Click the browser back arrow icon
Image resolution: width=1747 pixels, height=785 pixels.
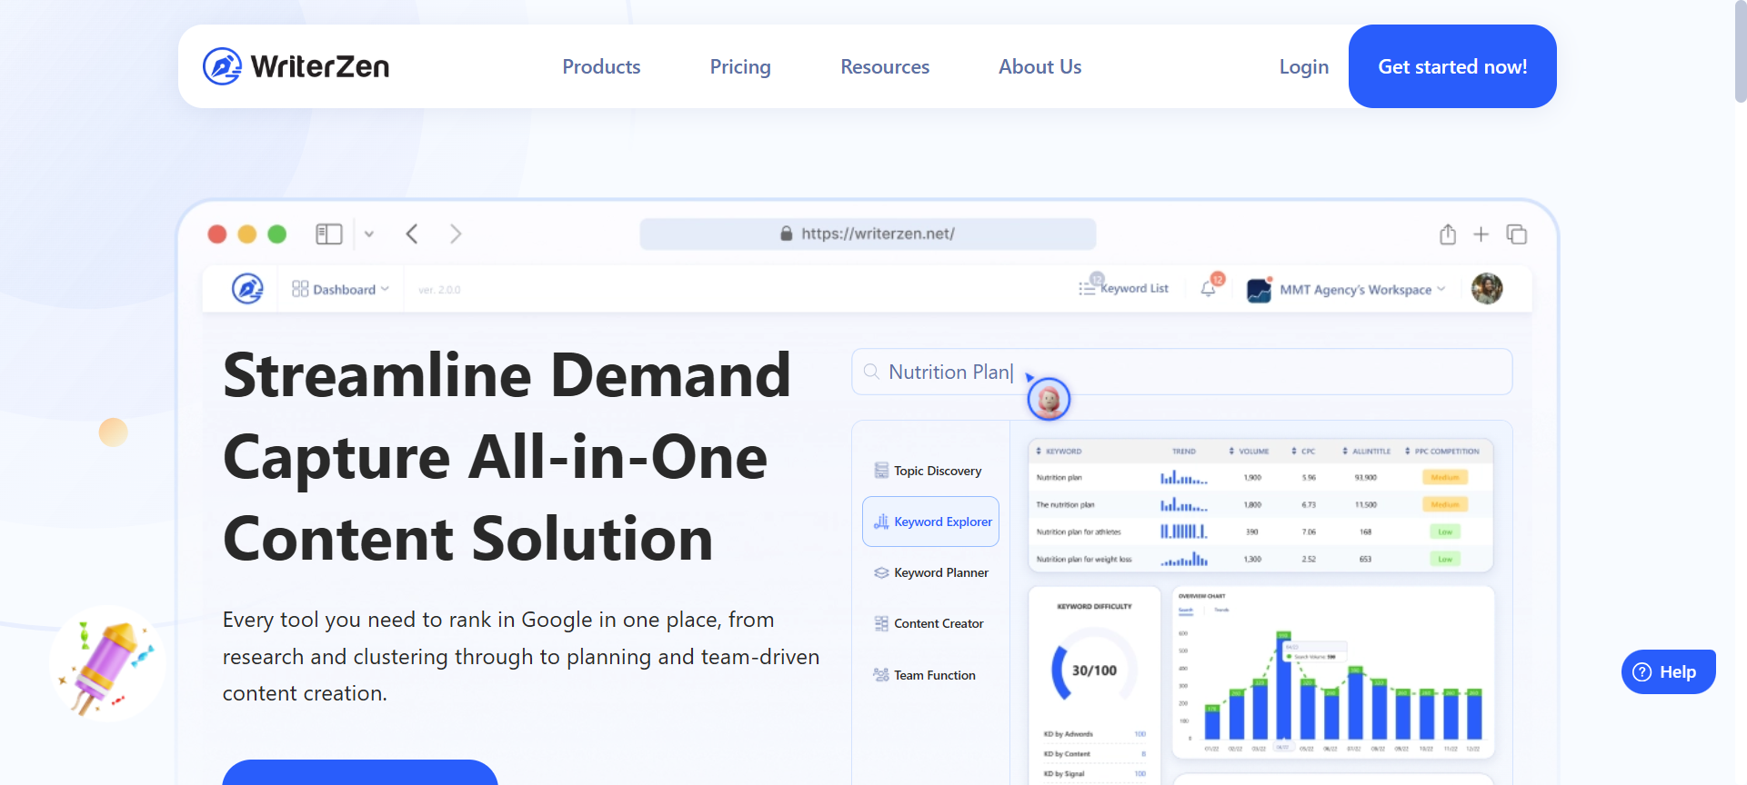412,234
